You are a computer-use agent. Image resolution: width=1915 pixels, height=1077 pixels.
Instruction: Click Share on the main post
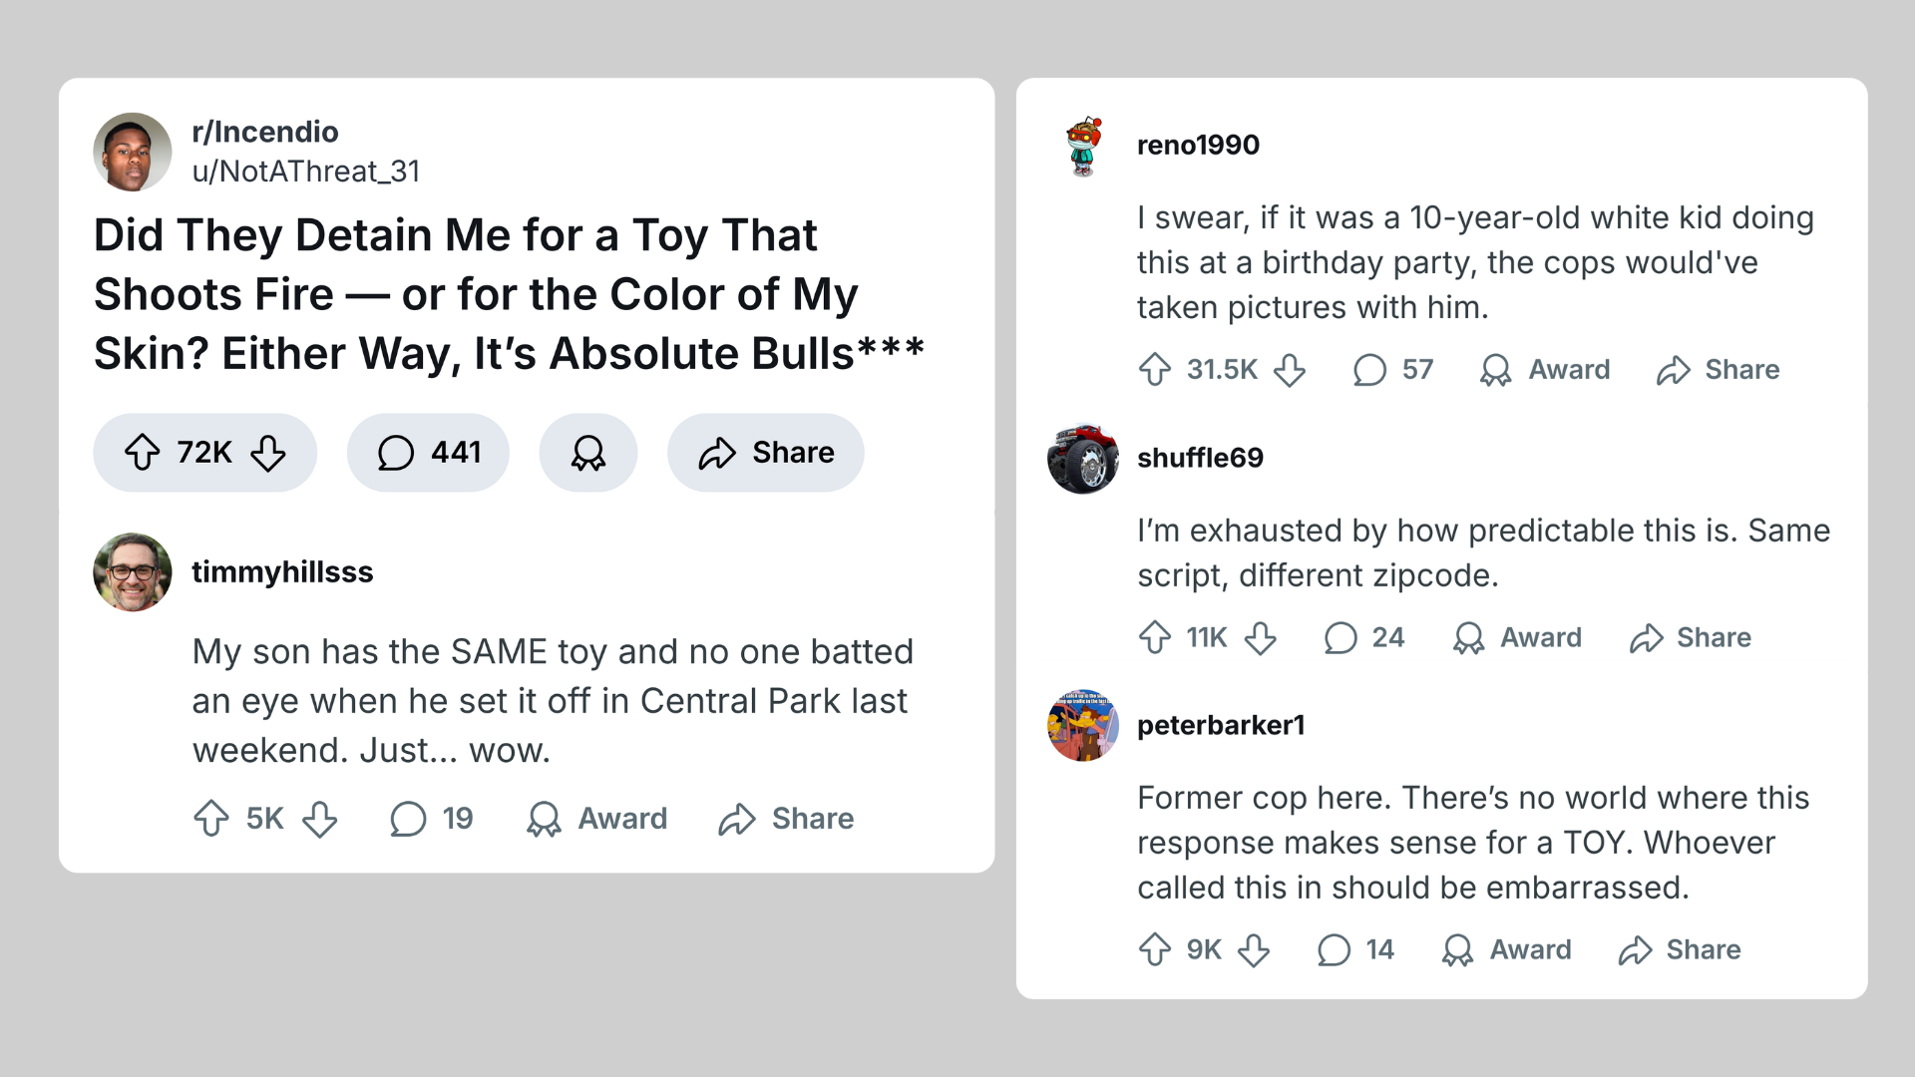(766, 453)
